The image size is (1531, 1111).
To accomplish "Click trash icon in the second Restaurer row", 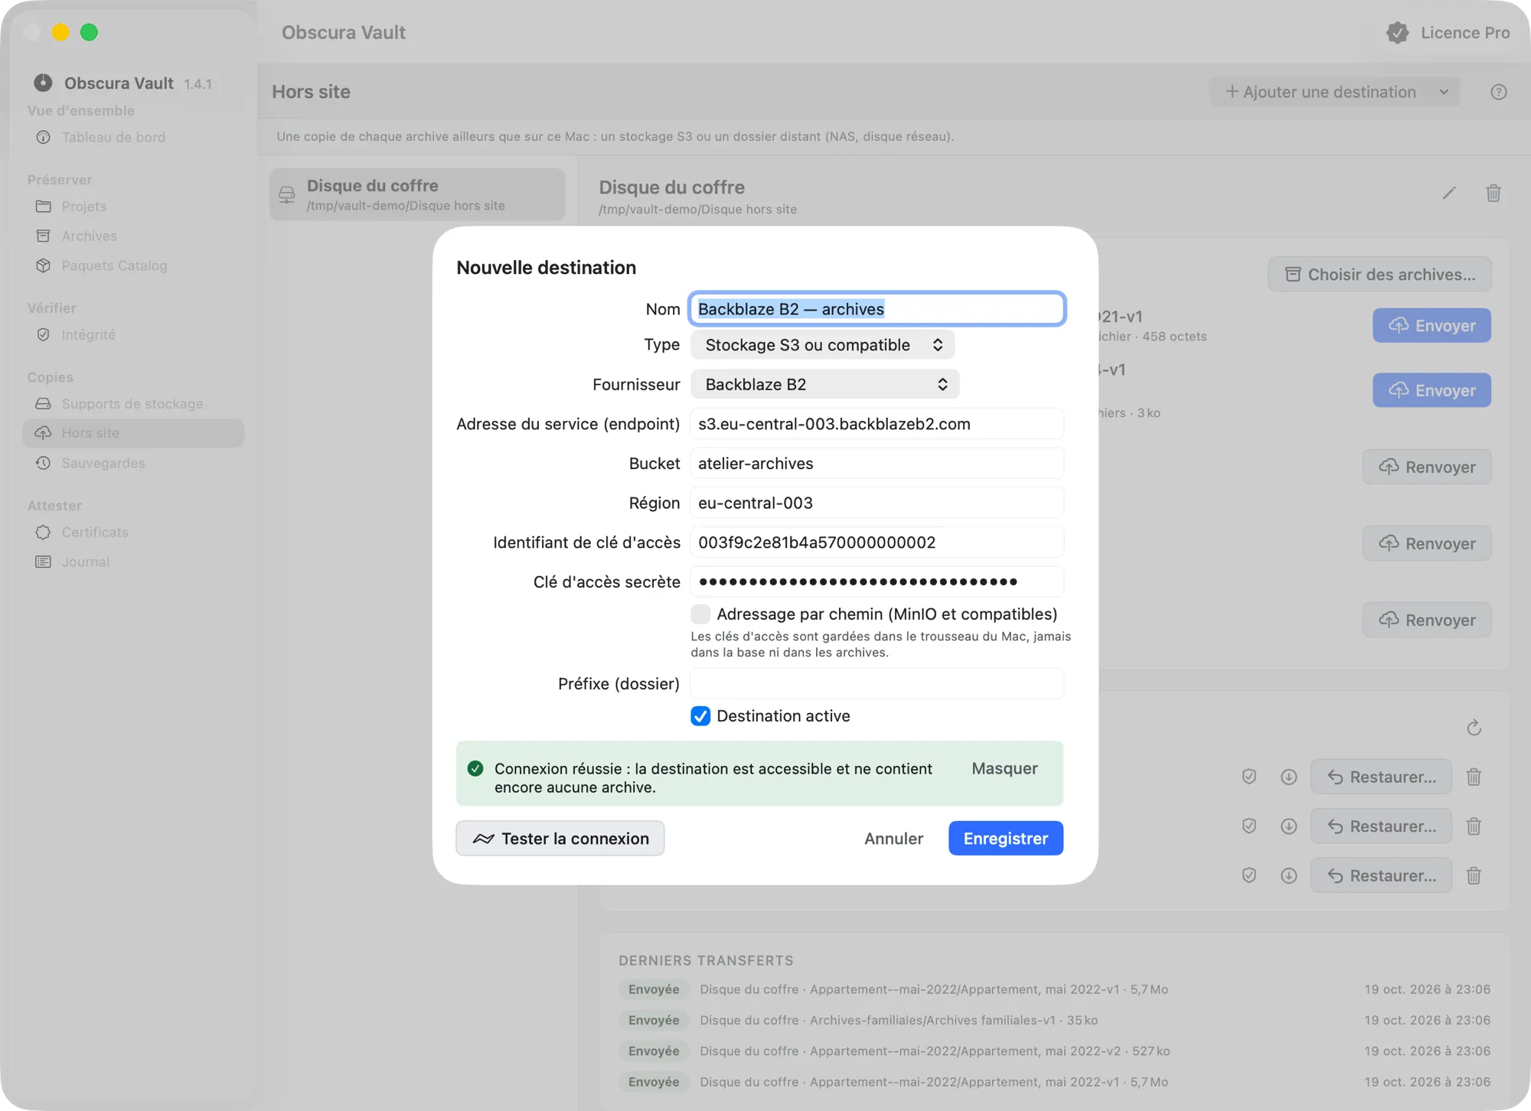I will coord(1474,826).
